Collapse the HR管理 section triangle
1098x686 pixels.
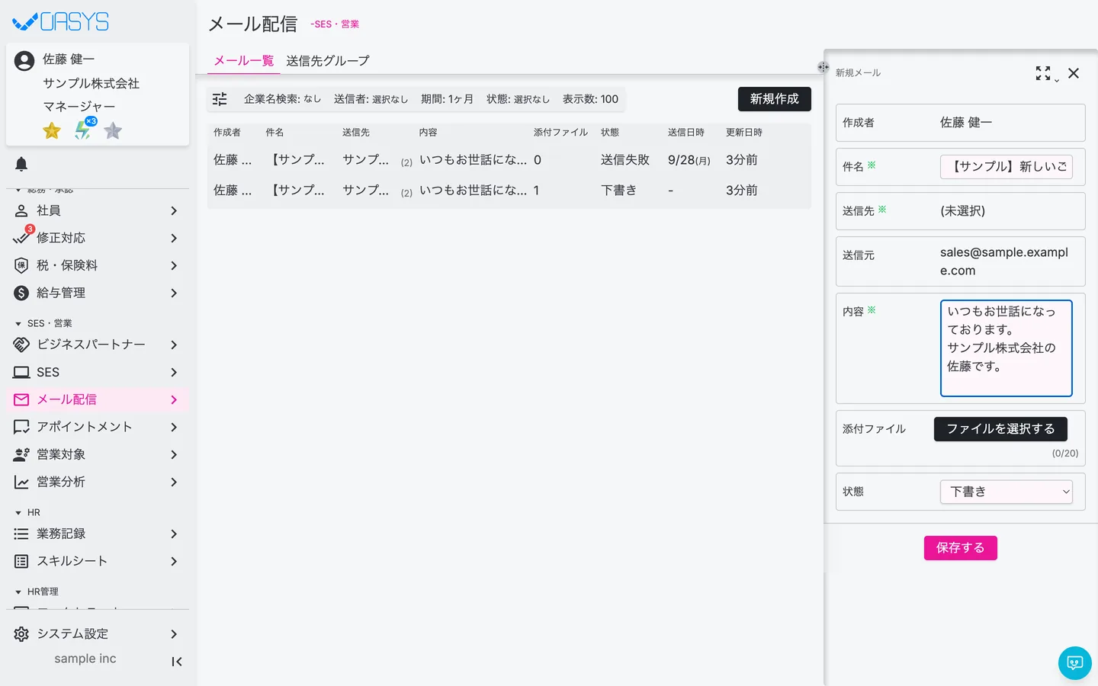click(x=18, y=592)
